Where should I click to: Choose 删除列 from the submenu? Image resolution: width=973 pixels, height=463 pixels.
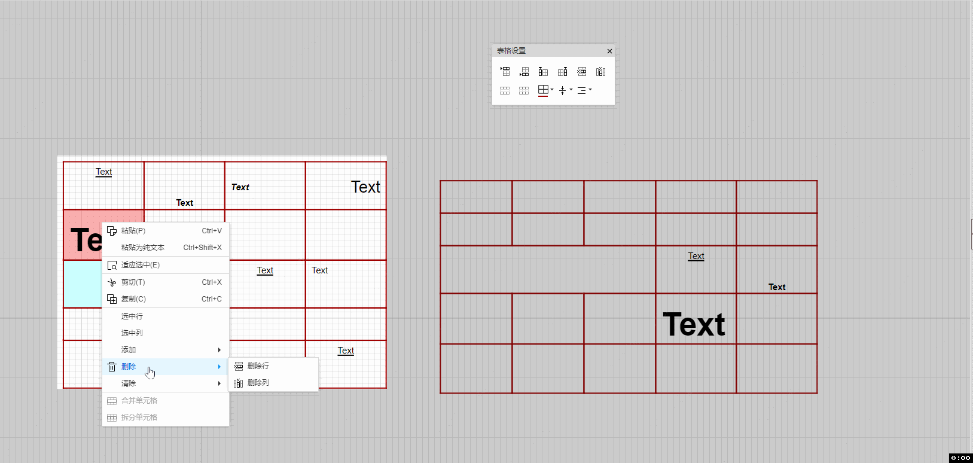(x=273, y=383)
